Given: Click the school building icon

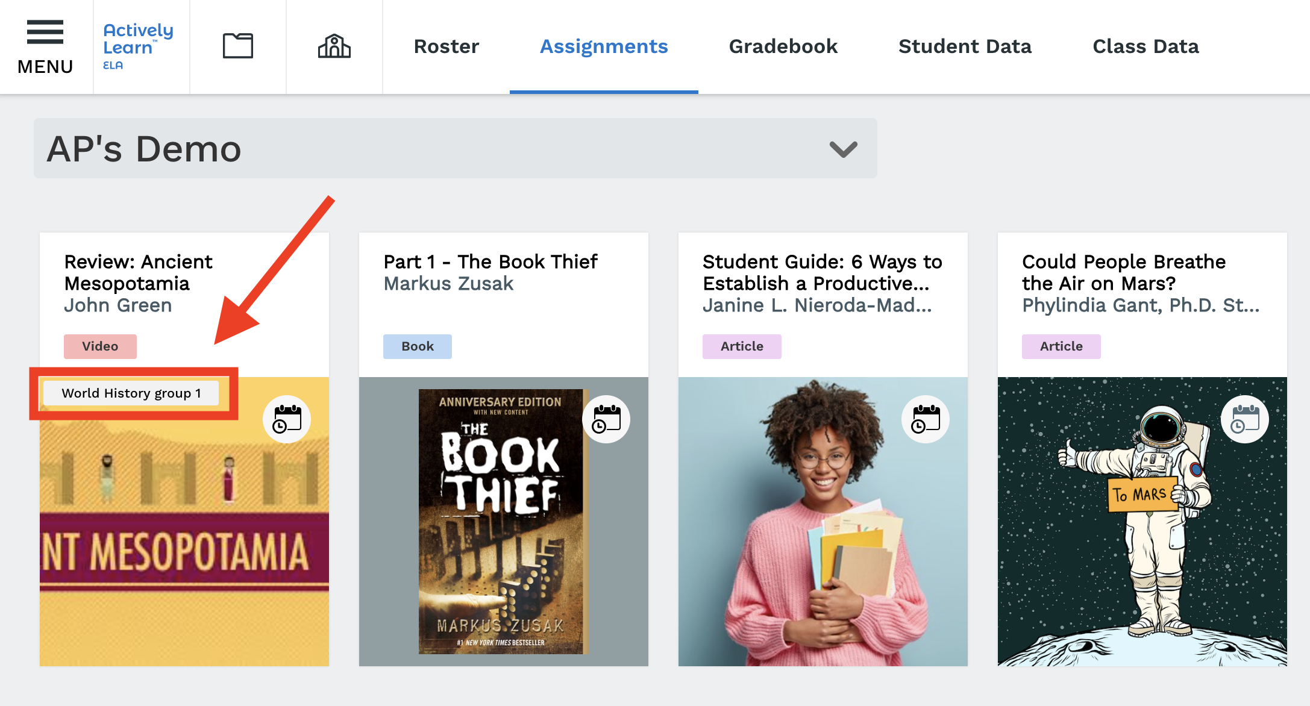Looking at the screenshot, I should 334,45.
